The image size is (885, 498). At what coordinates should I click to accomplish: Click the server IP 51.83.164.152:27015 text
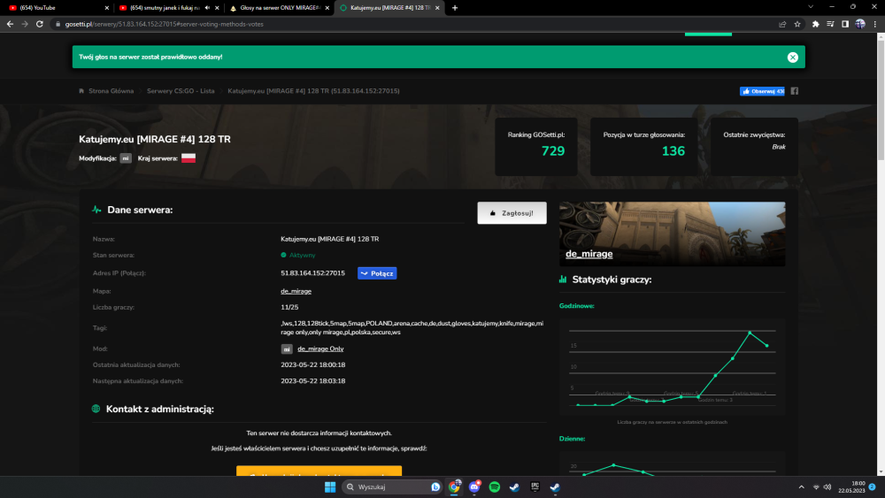(312, 273)
